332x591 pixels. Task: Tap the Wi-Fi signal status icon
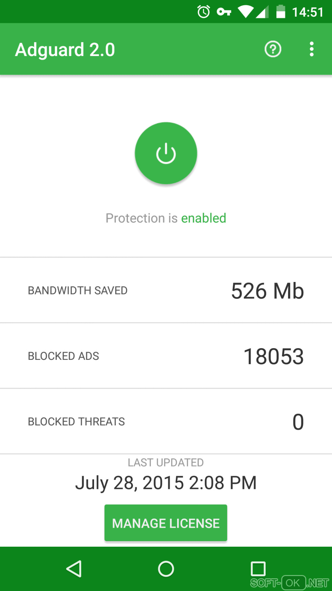(245, 12)
